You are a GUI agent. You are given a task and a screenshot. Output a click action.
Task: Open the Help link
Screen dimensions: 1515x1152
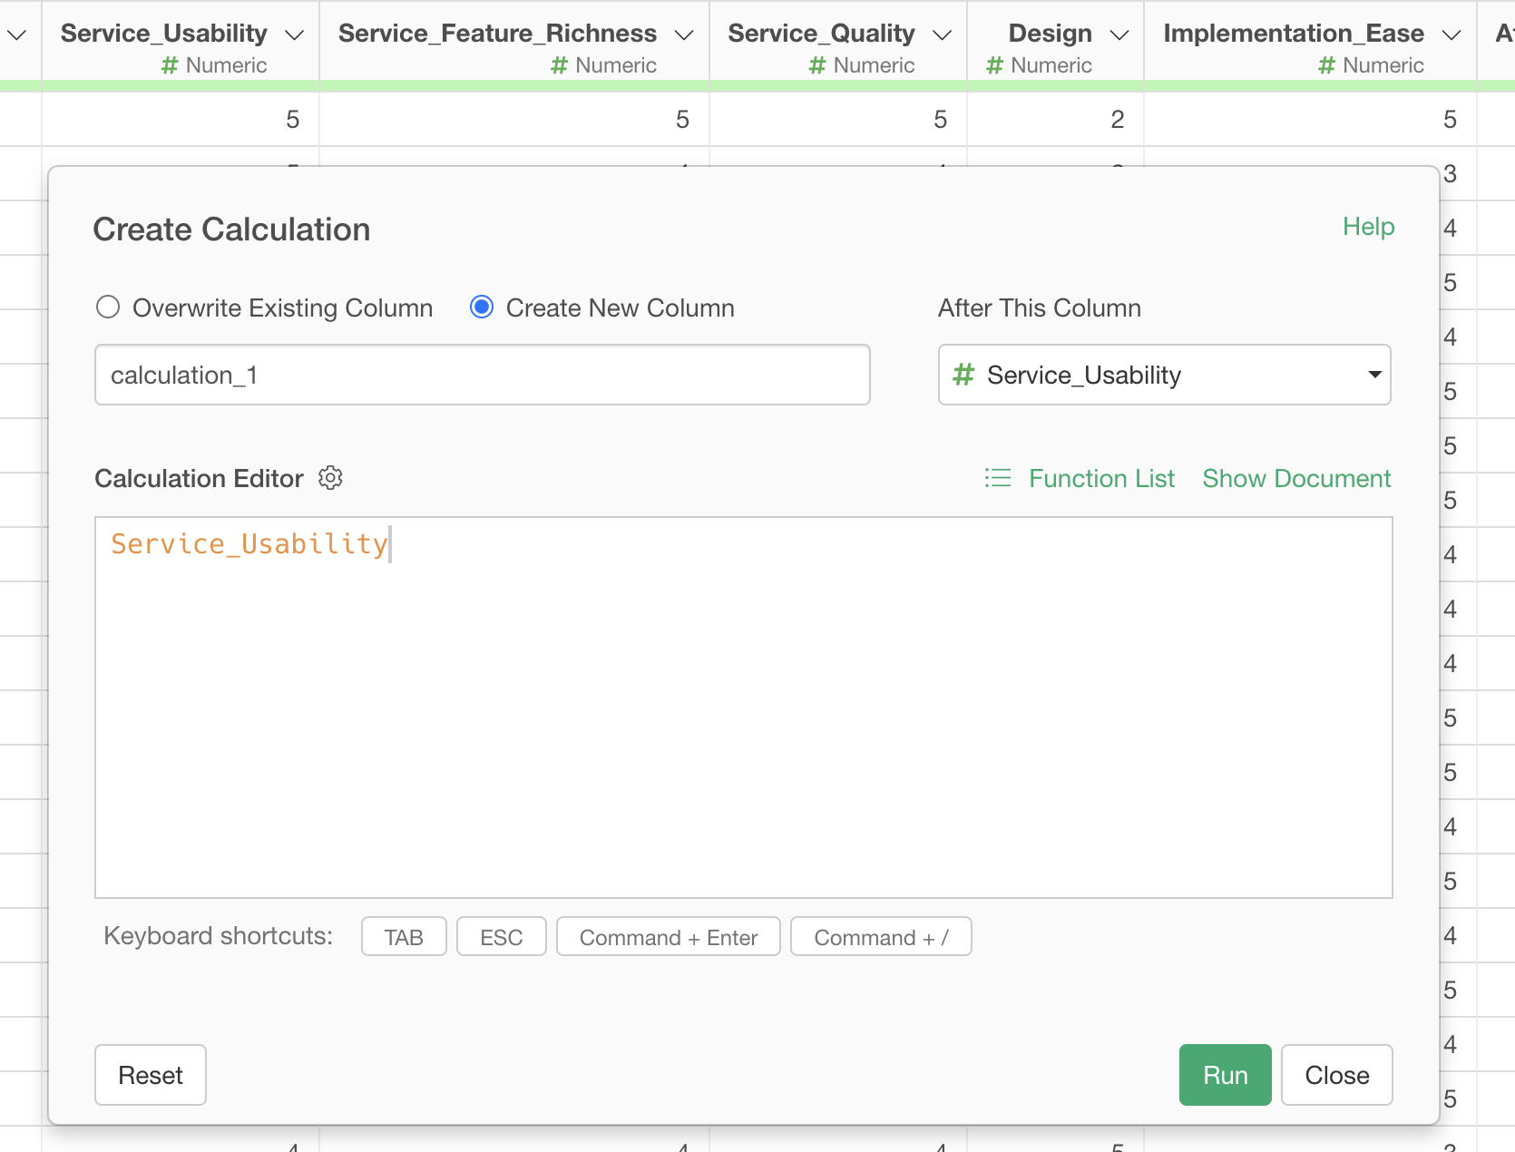pos(1368,227)
